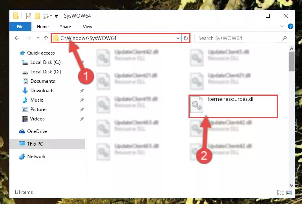Go back with the Back arrow
This screenshot has width=302, height=204.
17,38
